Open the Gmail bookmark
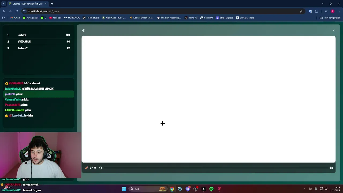343x193 pixels. pyautogui.click(x=15, y=18)
